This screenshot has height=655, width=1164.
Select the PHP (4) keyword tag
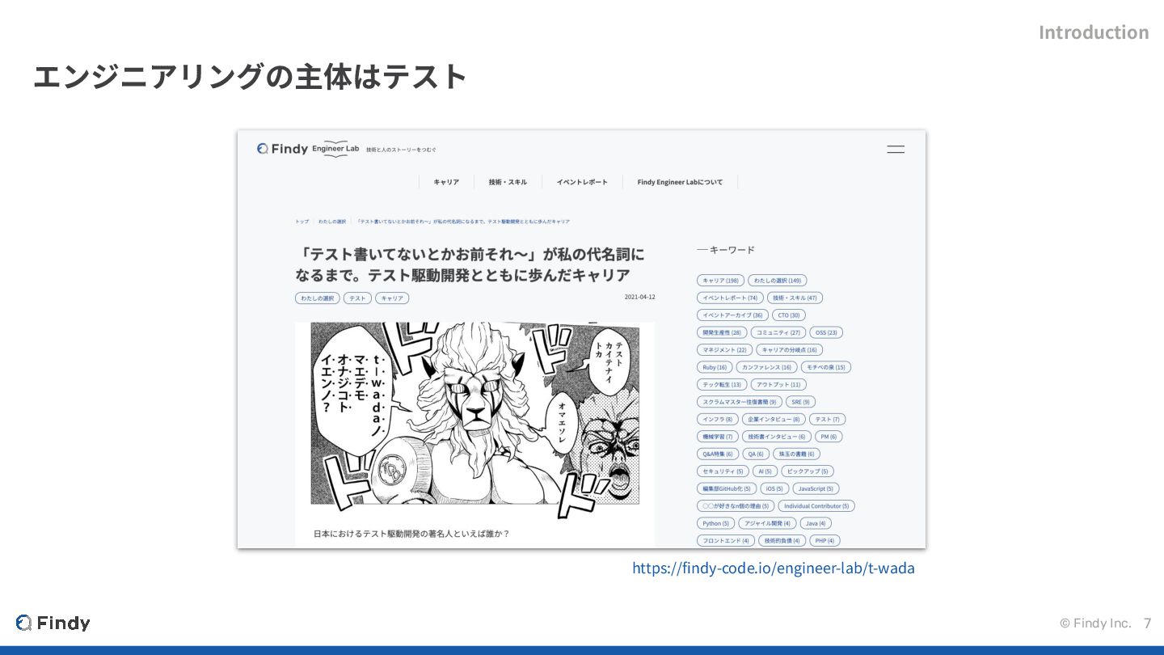pos(825,541)
